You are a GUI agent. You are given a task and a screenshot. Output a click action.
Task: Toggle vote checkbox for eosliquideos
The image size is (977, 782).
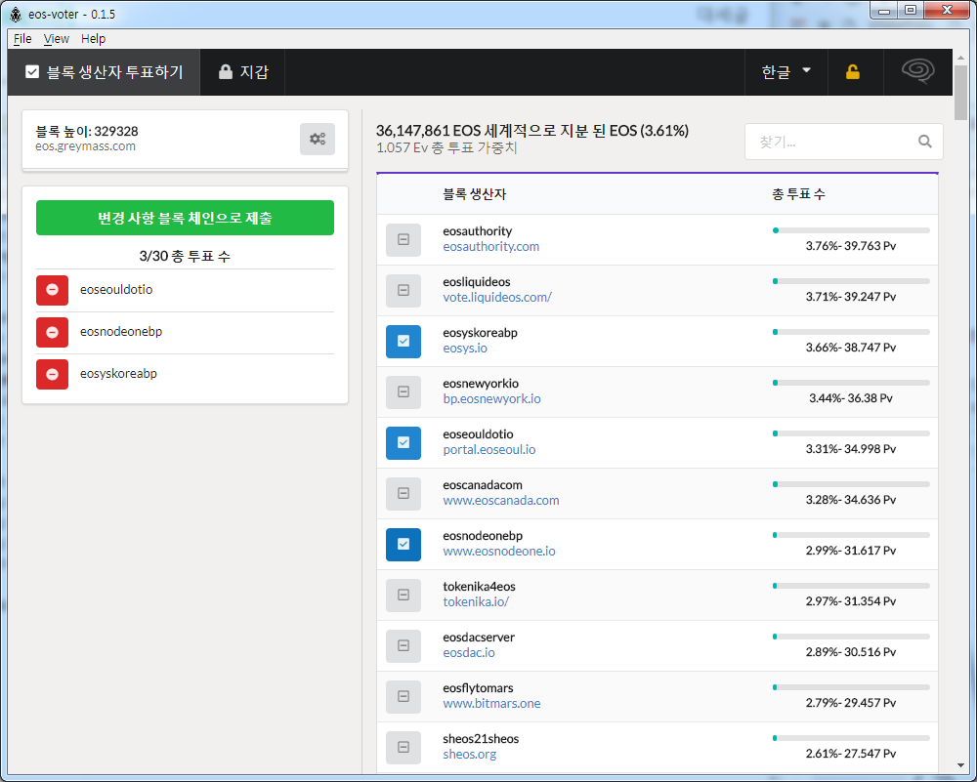coord(404,291)
